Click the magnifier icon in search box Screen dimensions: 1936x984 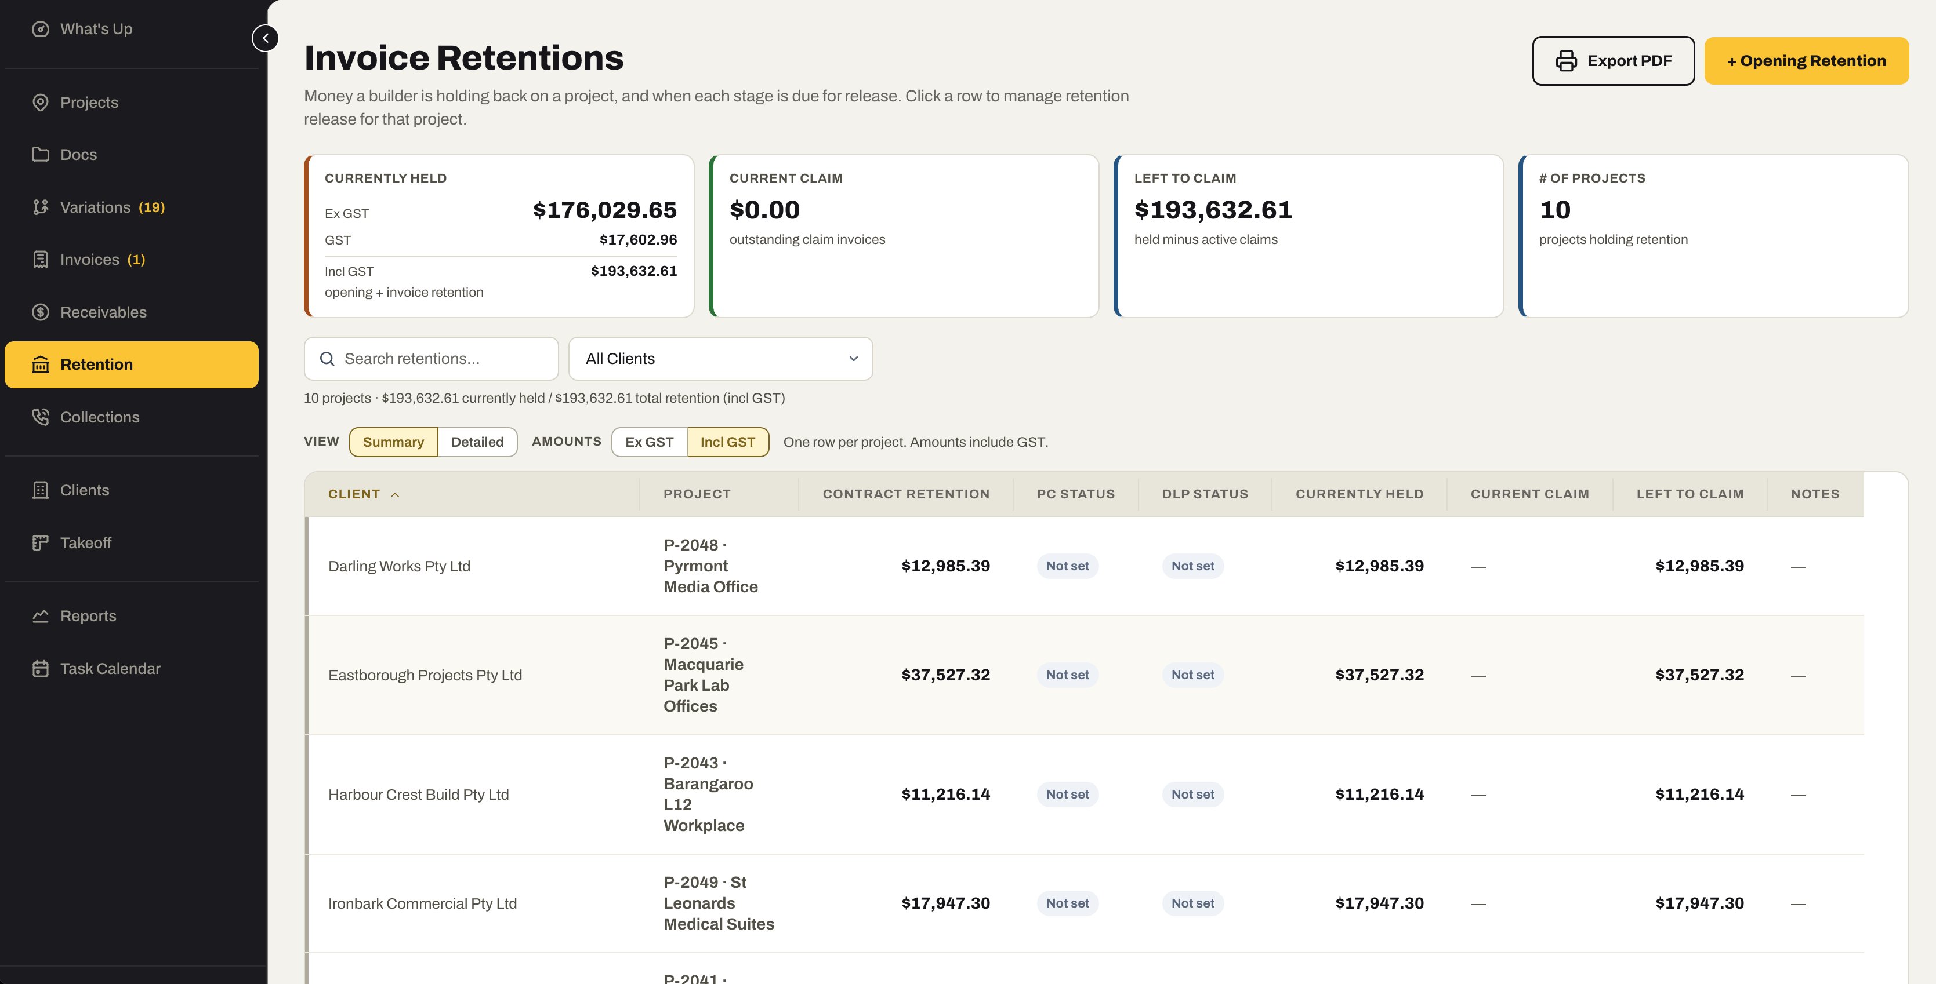(327, 358)
